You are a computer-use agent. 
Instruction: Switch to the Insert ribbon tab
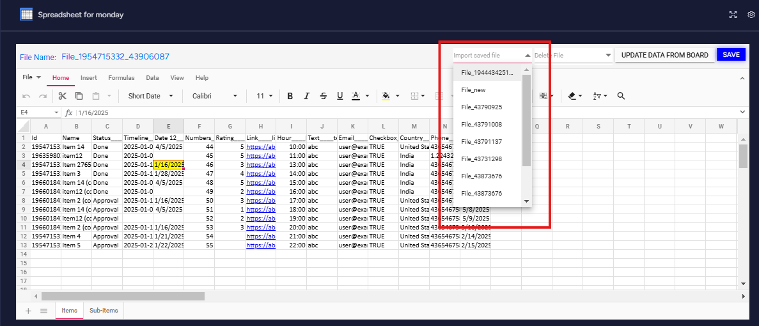coord(89,78)
